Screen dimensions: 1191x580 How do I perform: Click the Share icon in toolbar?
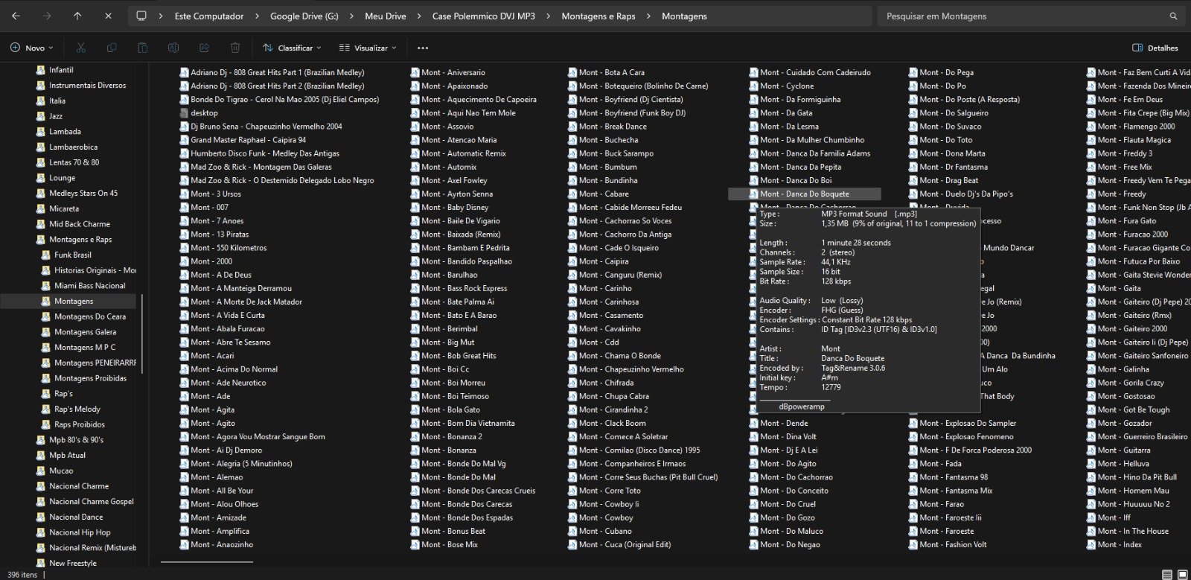[204, 48]
